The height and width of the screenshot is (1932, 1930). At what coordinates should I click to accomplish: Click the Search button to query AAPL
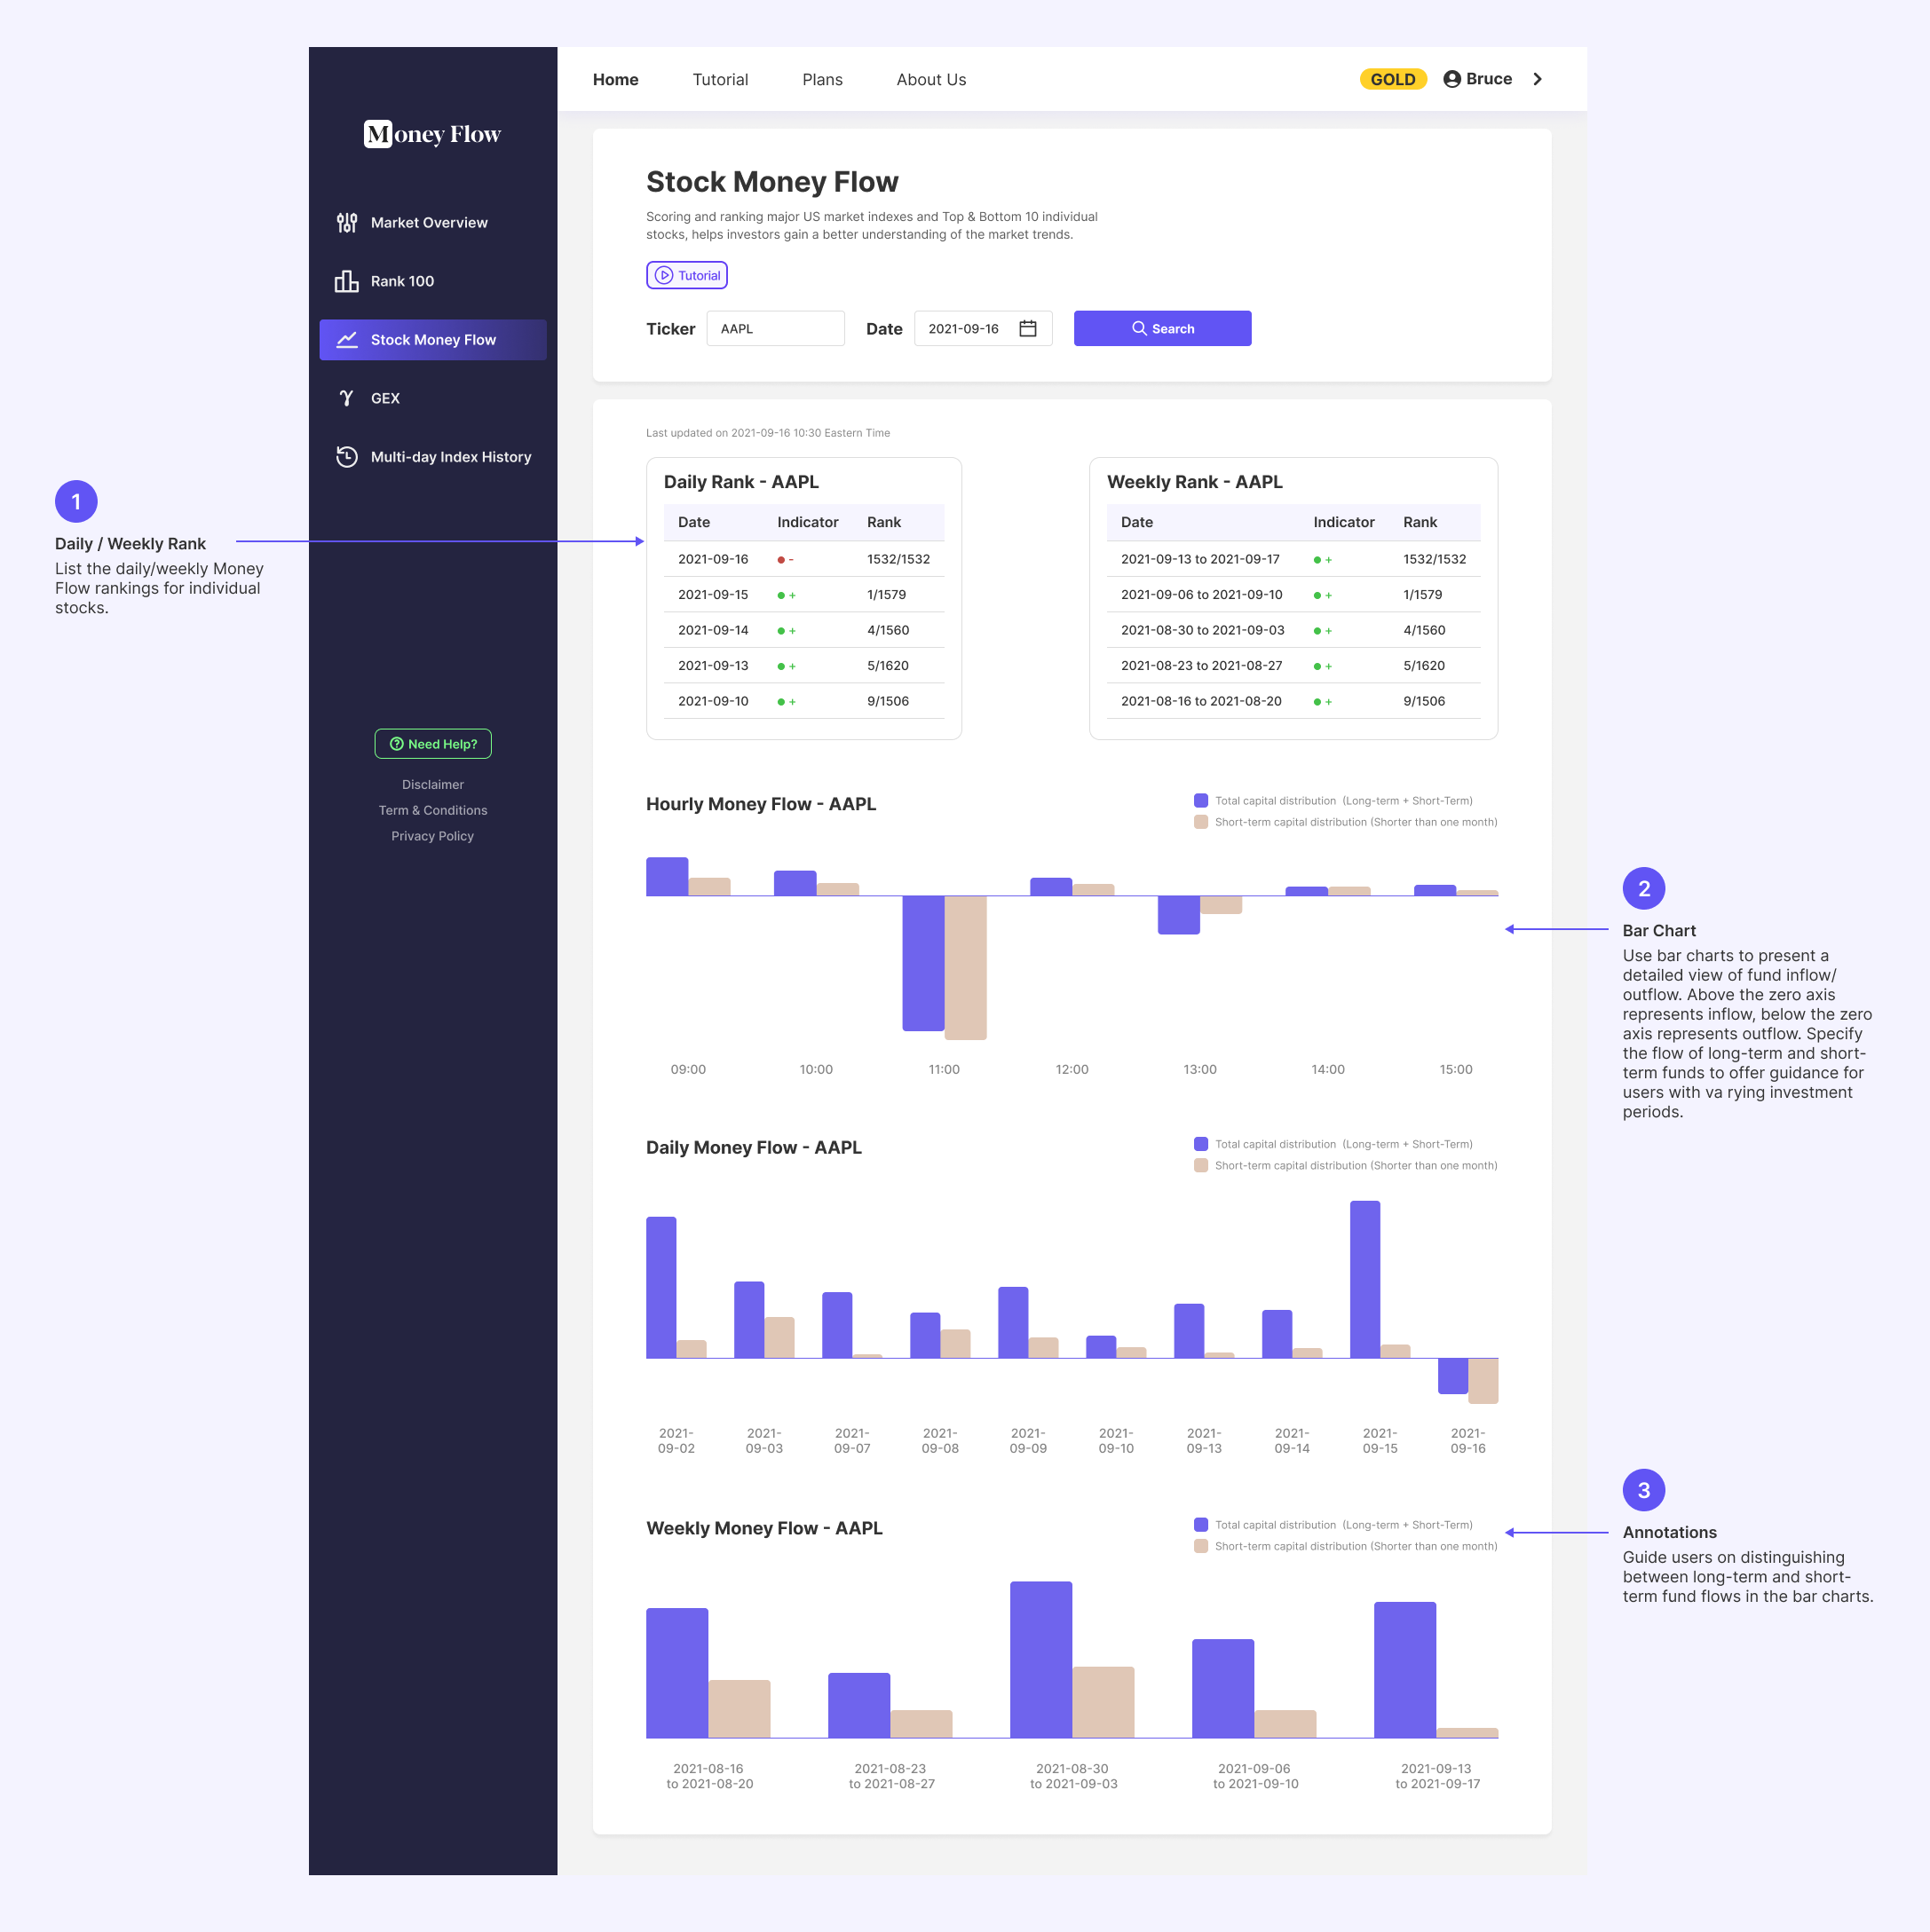click(x=1161, y=327)
